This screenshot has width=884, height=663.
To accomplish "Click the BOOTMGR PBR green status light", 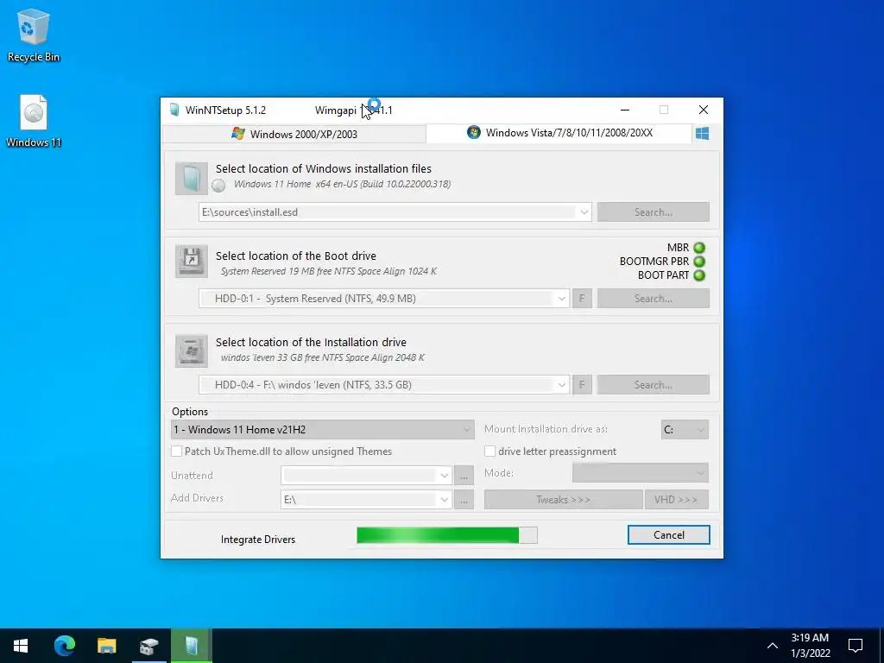I will point(699,262).
